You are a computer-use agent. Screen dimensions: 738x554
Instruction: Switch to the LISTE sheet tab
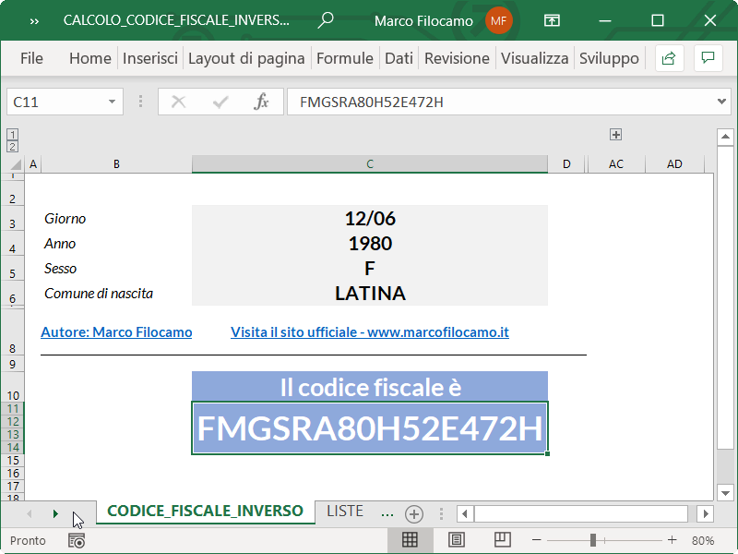(x=344, y=512)
